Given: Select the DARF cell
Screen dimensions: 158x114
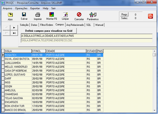Looking at the screenshot, I should click(x=18, y=78).
